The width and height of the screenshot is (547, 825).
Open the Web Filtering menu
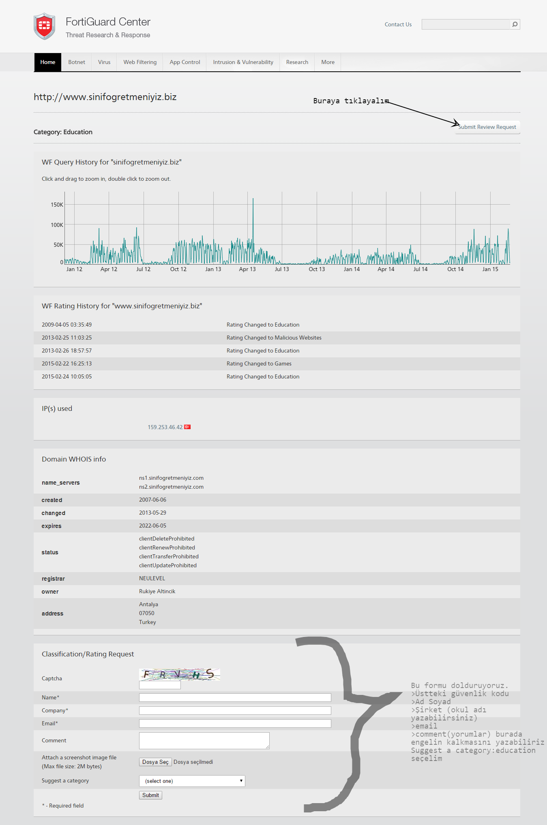tap(140, 62)
